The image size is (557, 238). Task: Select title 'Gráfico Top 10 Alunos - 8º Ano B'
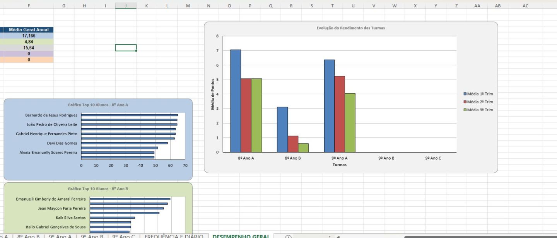[98, 189]
